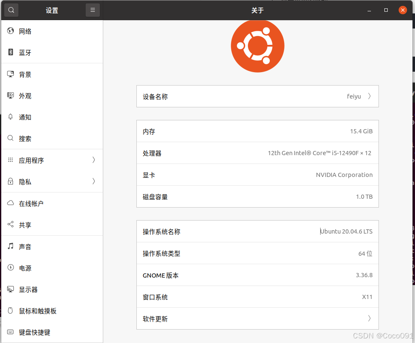Click the device name value feiyu
Screen dimensions: 415x343
[354, 96]
